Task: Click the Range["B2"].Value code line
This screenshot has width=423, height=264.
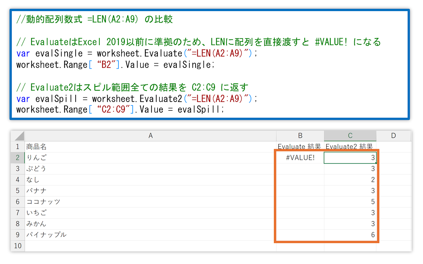Action: coord(115,65)
